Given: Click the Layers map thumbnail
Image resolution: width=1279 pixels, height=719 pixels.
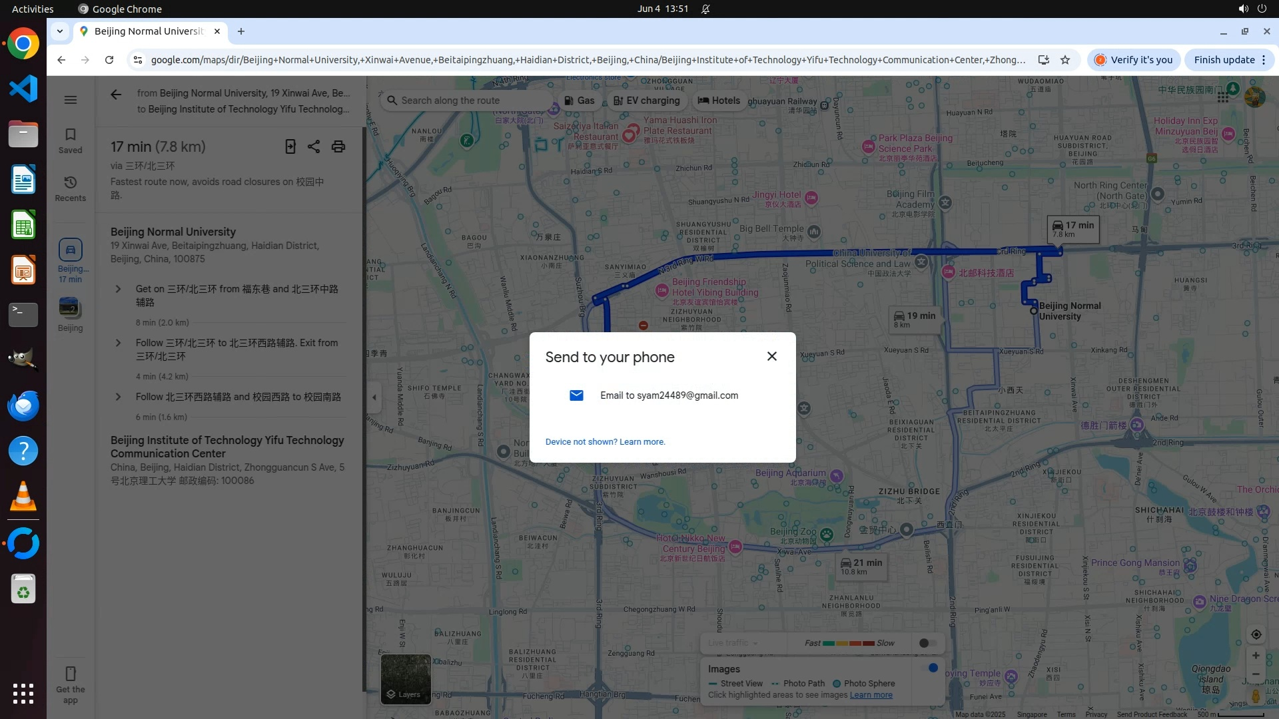Looking at the screenshot, I should coord(405,678).
